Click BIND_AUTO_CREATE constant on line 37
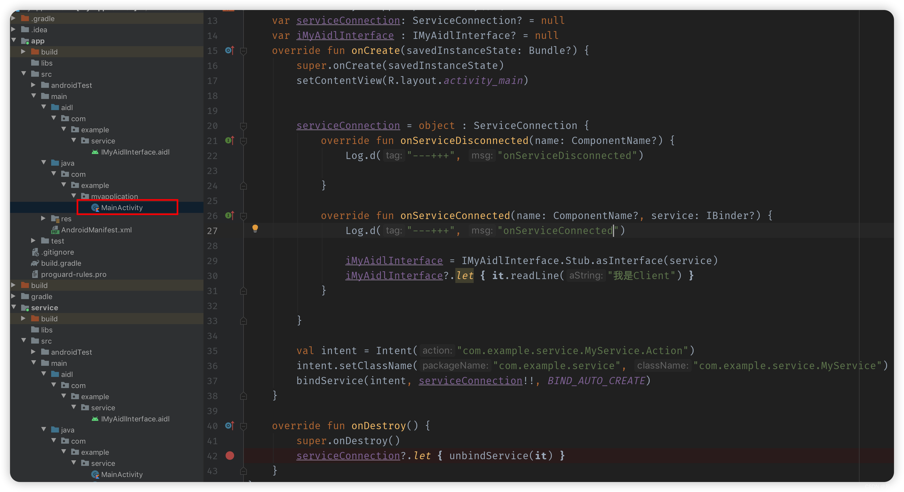 tap(596, 381)
